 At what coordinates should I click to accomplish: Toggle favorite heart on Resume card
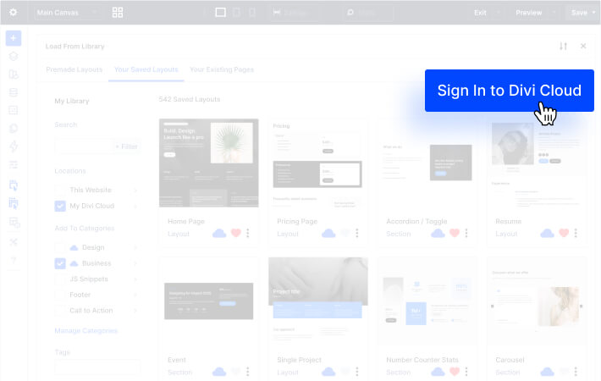click(x=564, y=233)
